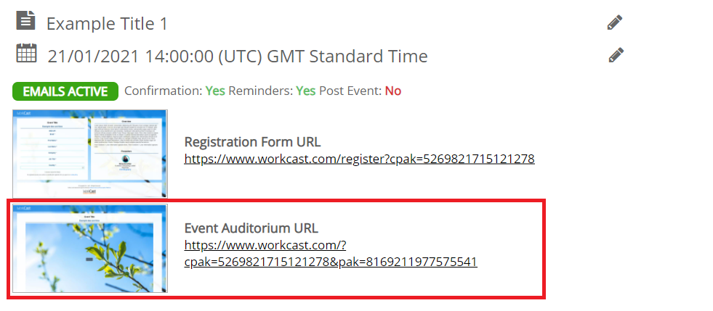713x311 pixels.
Task: Click the calendar icon next to event date
Action: click(26, 53)
